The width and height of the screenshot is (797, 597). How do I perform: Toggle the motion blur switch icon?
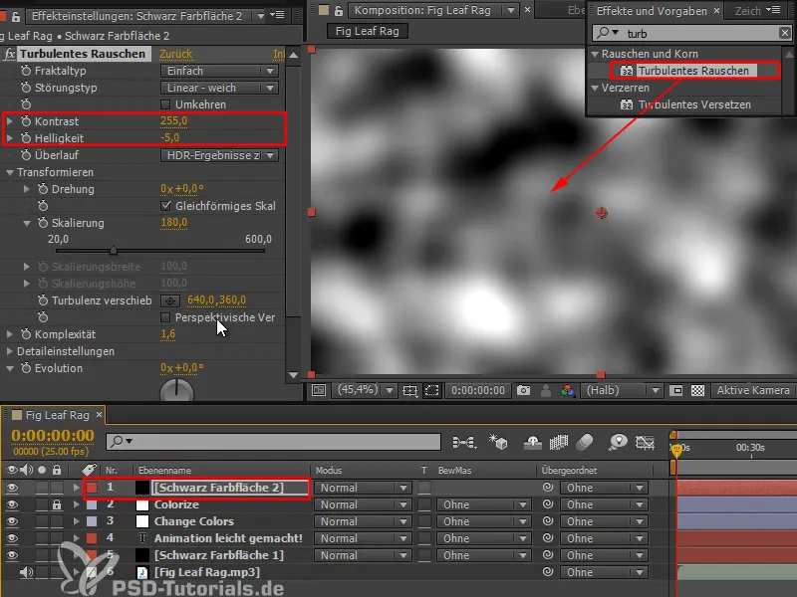585,442
